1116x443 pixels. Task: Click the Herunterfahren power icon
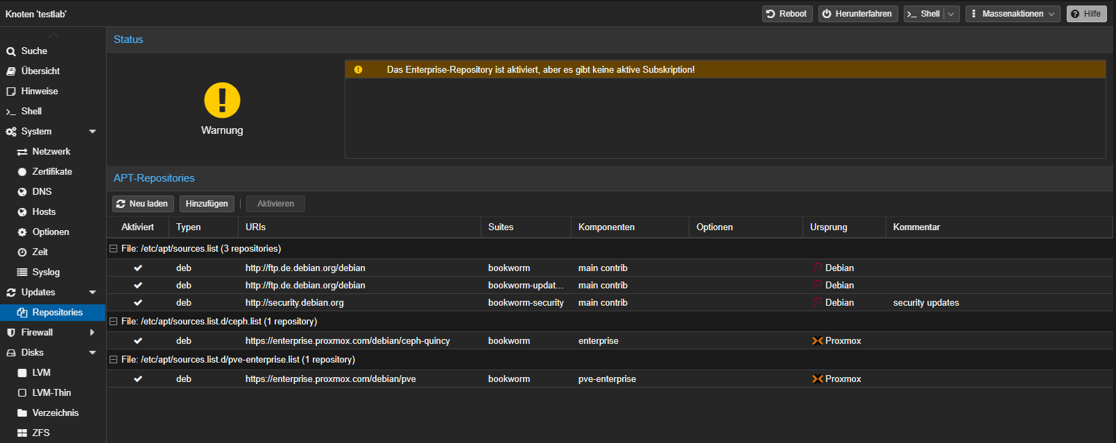point(826,14)
